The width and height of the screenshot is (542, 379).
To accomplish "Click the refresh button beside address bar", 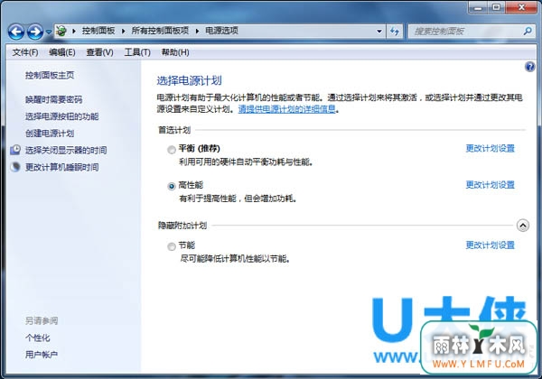I will coord(395,32).
